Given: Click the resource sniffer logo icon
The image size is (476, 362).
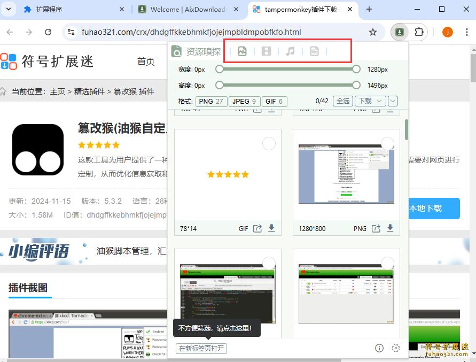Looking at the screenshot, I should pyautogui.click(x=176, y=51).
